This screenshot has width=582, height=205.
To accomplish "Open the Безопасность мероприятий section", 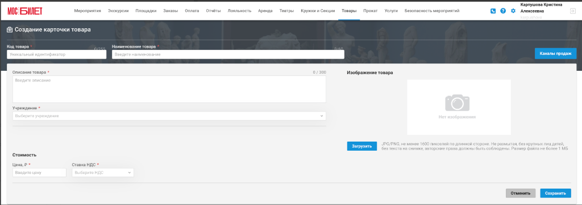I will click(432, 11).
